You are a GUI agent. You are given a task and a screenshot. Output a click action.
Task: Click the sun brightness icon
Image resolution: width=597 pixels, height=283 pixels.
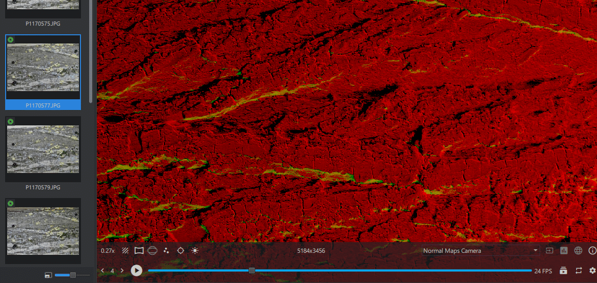[x=195, y=251]
